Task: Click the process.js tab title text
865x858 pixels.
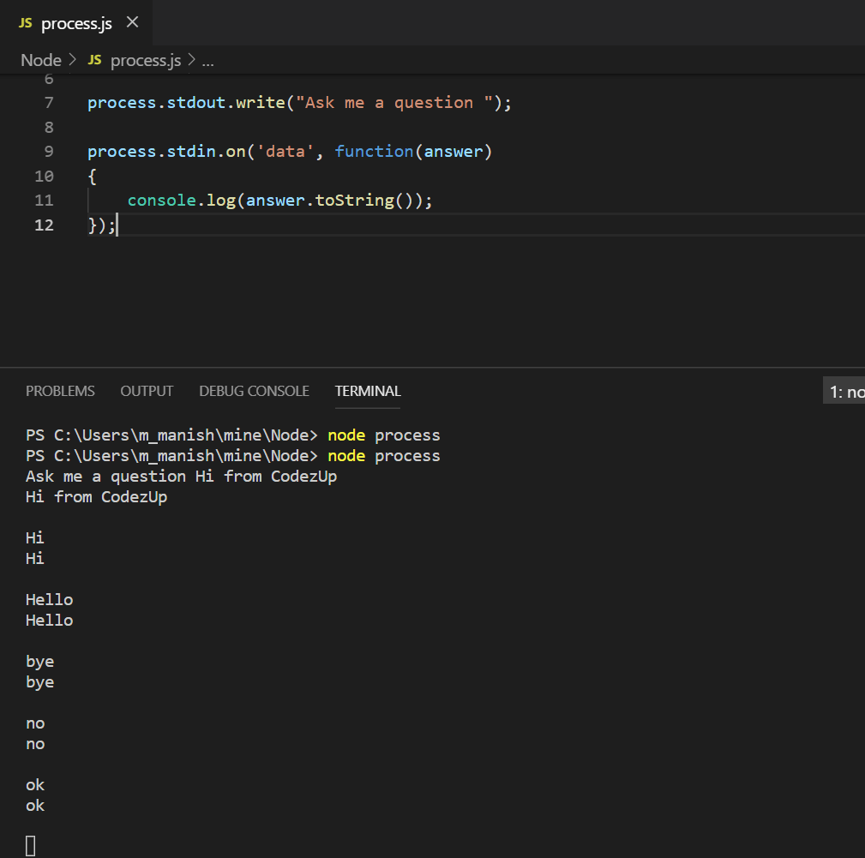Action: click(77, 23)
